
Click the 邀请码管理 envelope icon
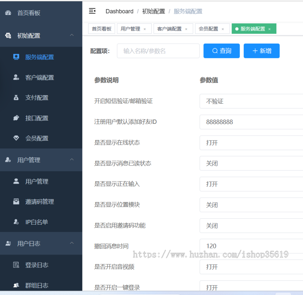(16, 202)
